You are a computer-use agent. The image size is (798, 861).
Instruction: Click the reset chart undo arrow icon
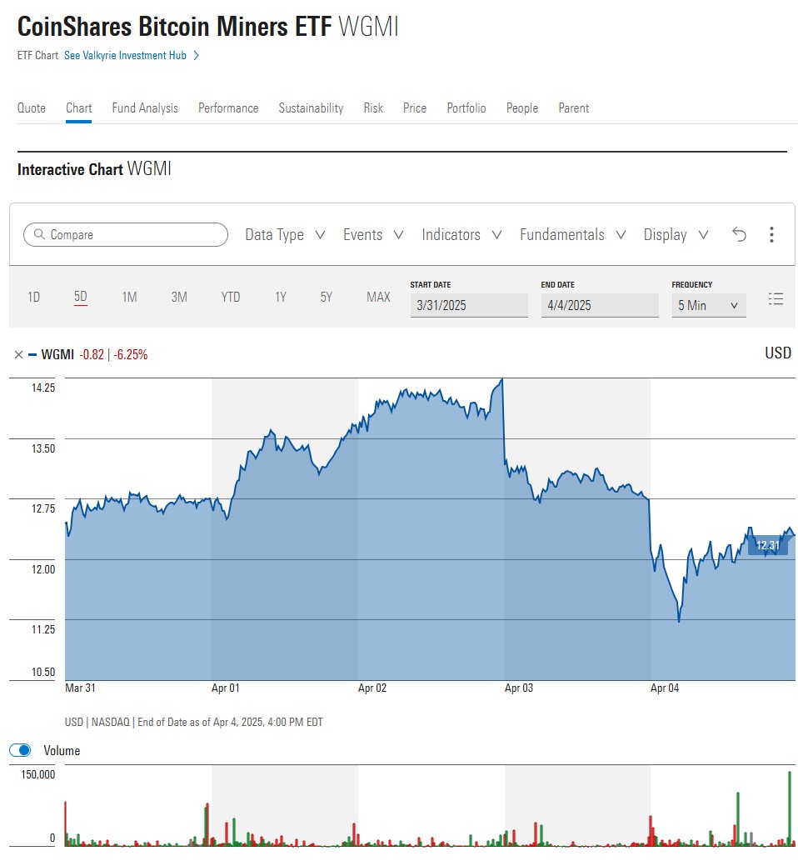click(739, 235)
